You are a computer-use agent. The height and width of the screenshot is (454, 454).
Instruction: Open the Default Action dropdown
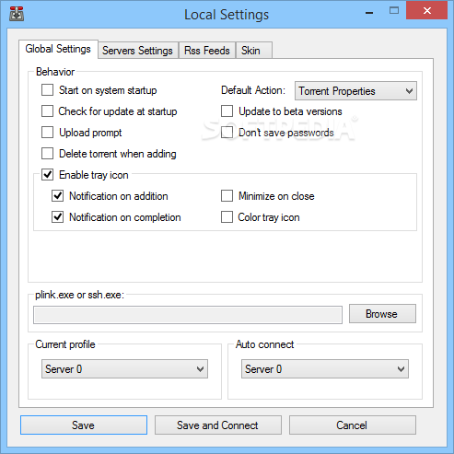point(355,91)
